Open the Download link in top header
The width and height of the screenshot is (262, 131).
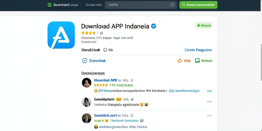pos(66,5)
